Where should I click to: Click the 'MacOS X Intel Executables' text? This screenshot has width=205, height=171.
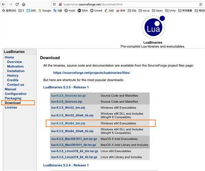[x=119, y=139]
